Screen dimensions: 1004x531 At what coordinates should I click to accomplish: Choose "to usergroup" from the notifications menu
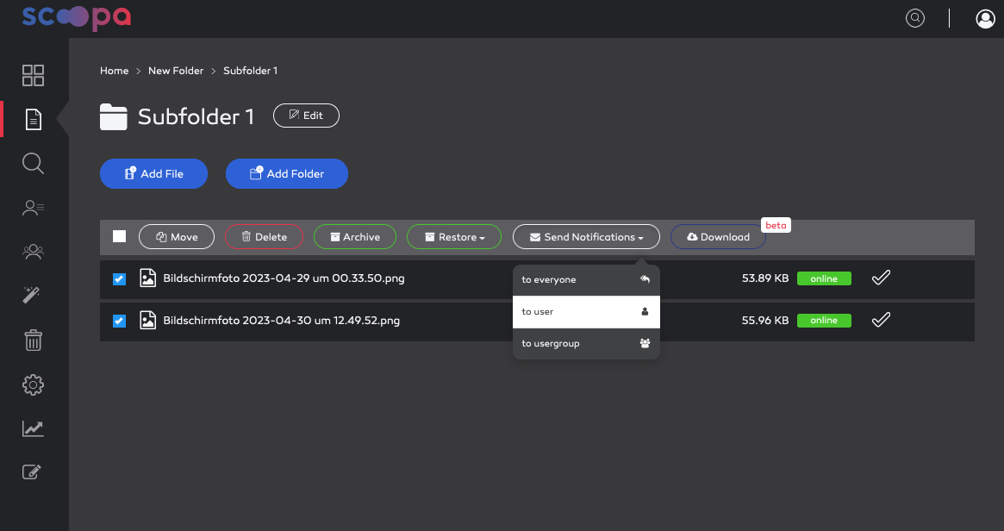586,344
